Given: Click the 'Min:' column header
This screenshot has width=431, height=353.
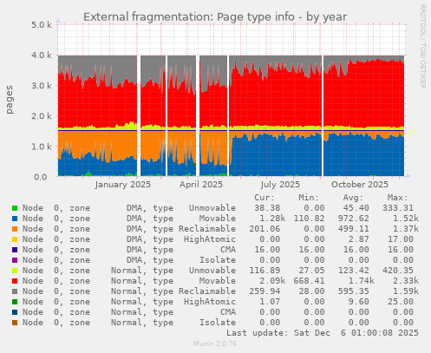Looking at the screenshot, I should 309,198.
